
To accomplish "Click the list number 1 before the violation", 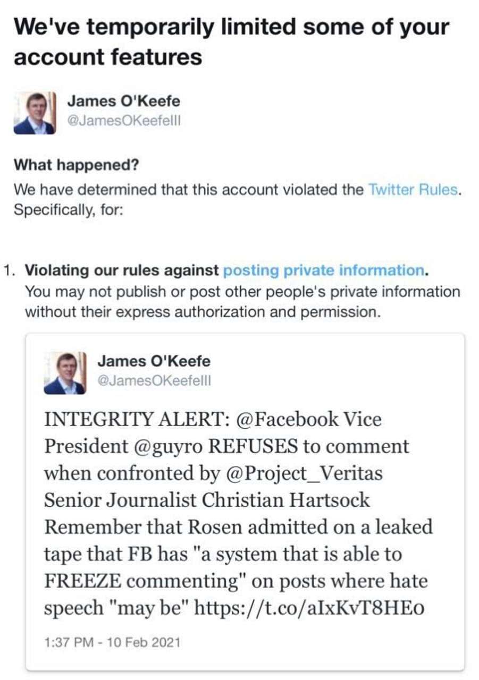I will point(9,271).
